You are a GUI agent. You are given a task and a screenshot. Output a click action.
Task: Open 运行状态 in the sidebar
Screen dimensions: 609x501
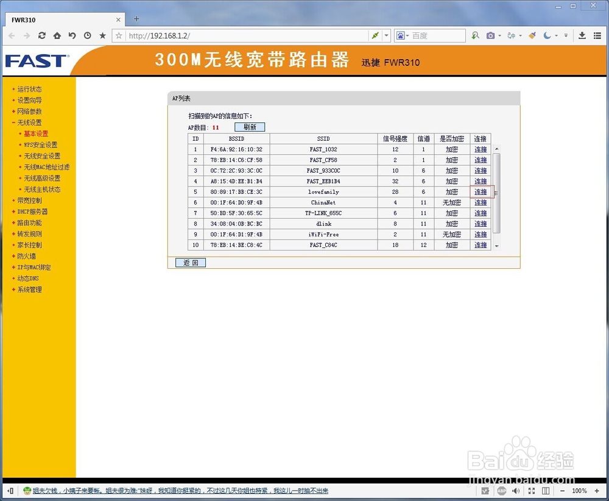29,89
